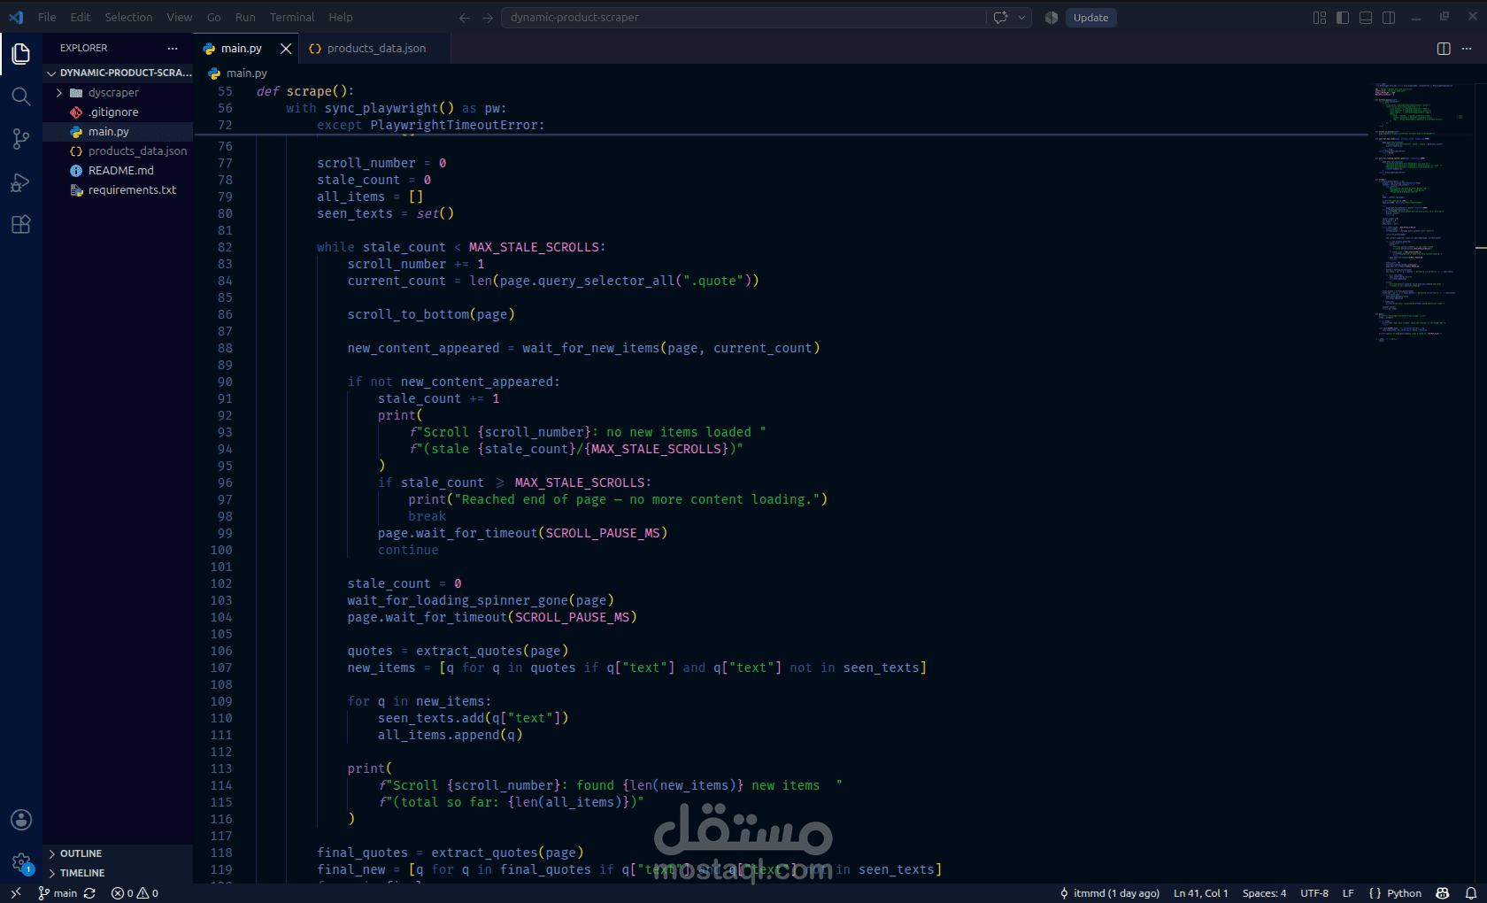The width and height of the screenshot is (1487, 903).
Task: Toggle Primary Side Bar visibility
Action: 1343,18
